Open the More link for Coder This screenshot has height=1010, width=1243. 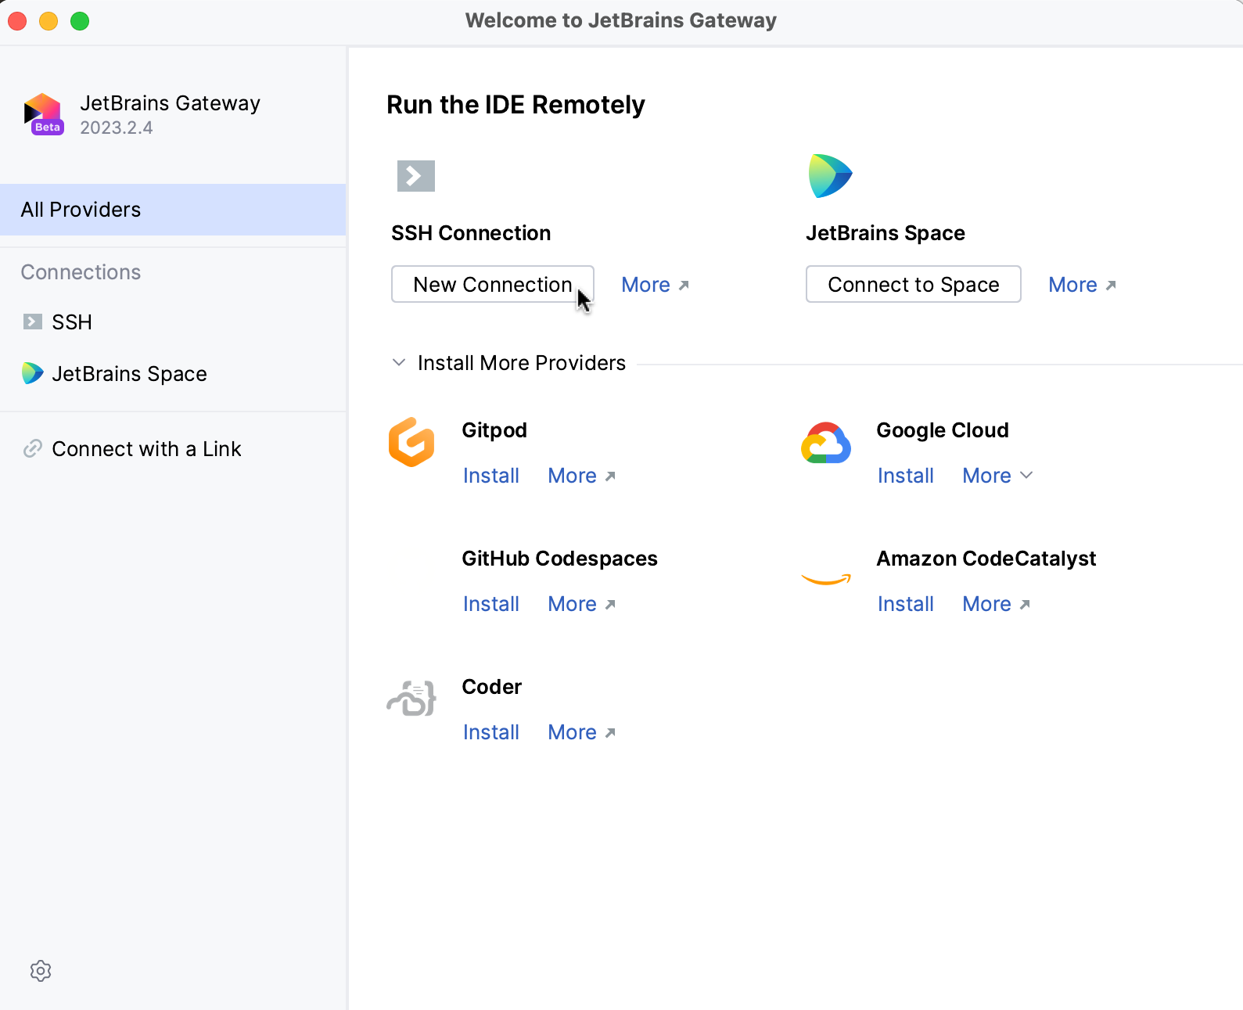(581, 732)
